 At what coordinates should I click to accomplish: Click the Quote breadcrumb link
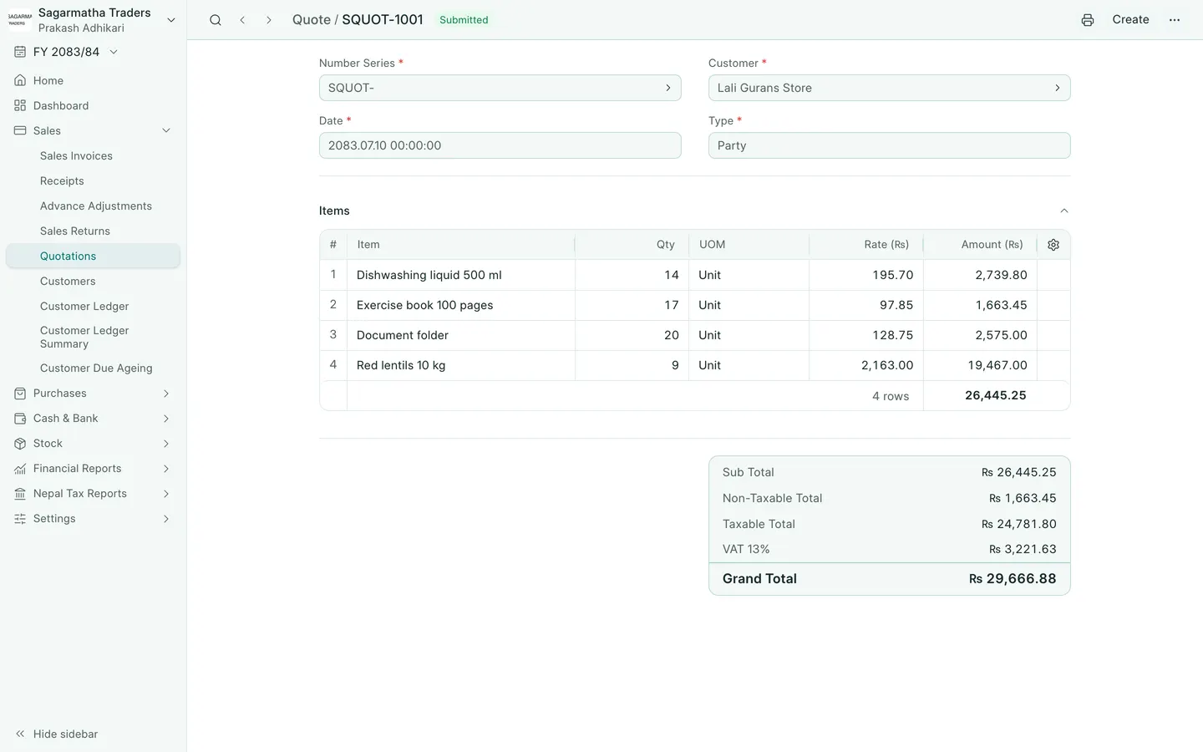(x=311, y=20)
